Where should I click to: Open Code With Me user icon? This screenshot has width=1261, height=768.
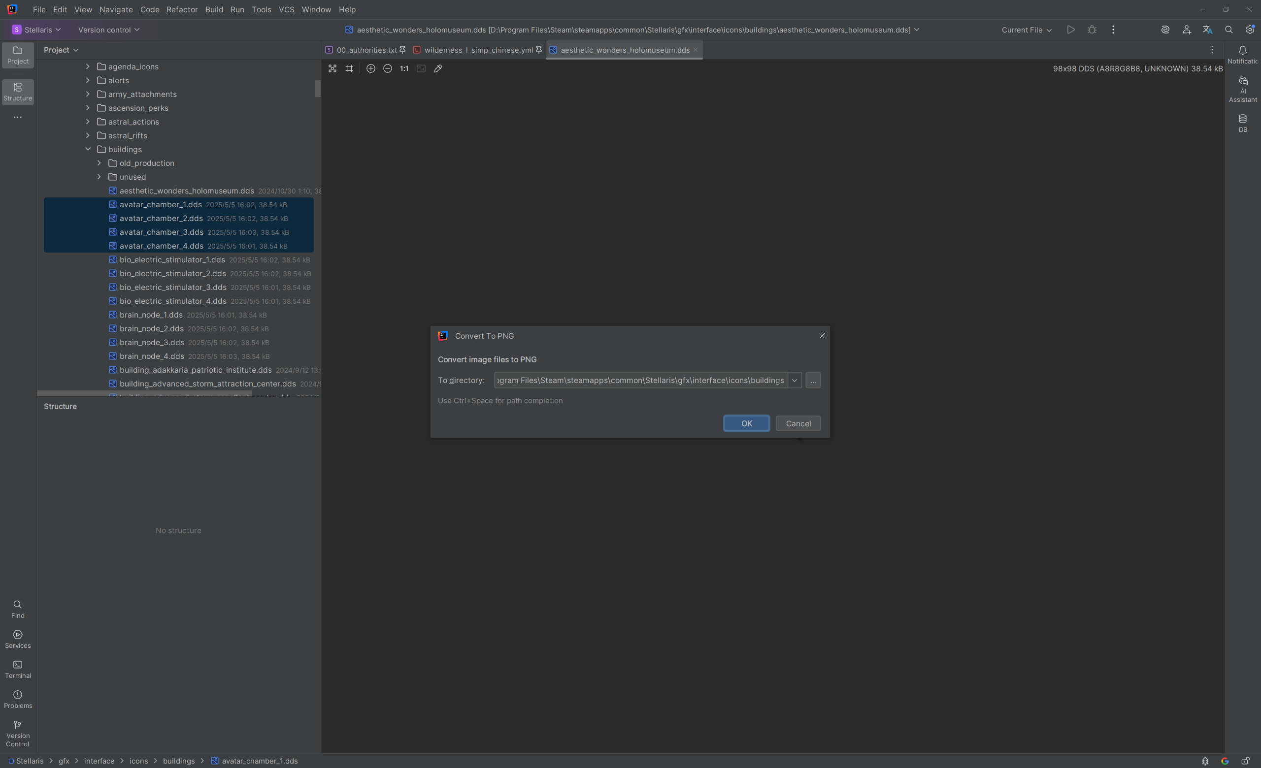1187,30
